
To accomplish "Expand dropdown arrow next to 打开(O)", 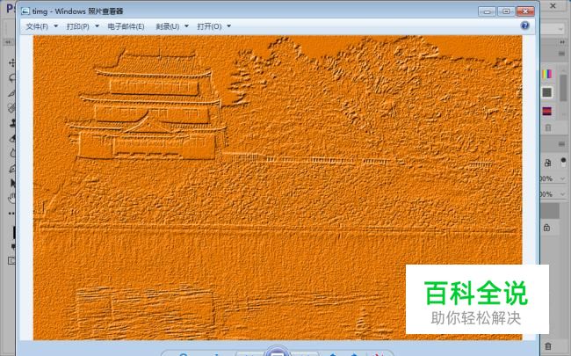I will pos(228,26).
